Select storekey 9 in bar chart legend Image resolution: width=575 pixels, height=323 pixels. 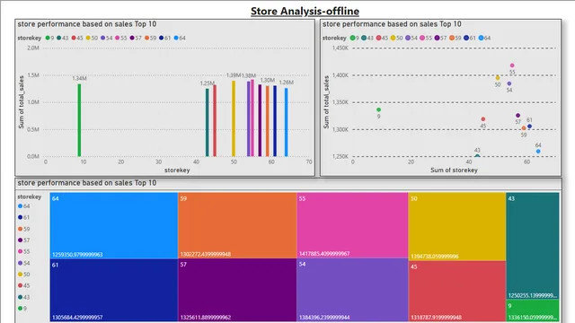click(x=50, y=38)
